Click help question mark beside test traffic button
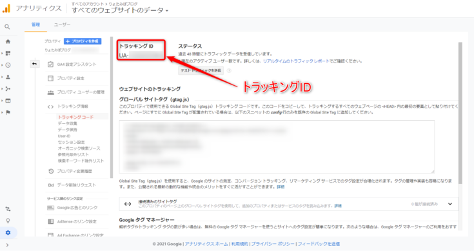 229,70
